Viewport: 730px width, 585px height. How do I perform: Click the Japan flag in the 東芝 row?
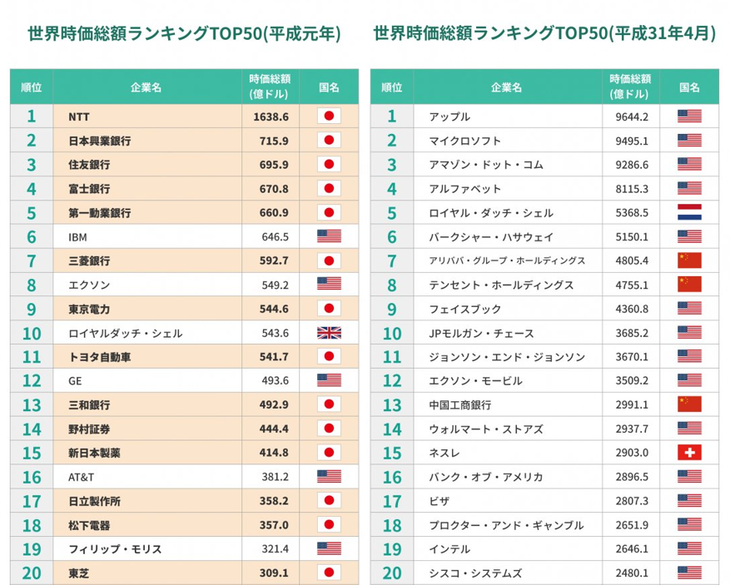pyautogui.click(x=329, y=573)
